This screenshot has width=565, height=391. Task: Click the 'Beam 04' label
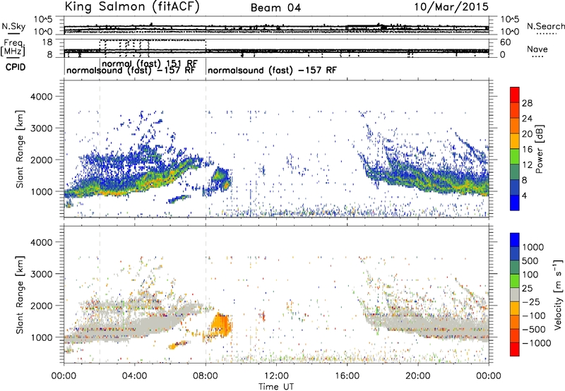276,8
